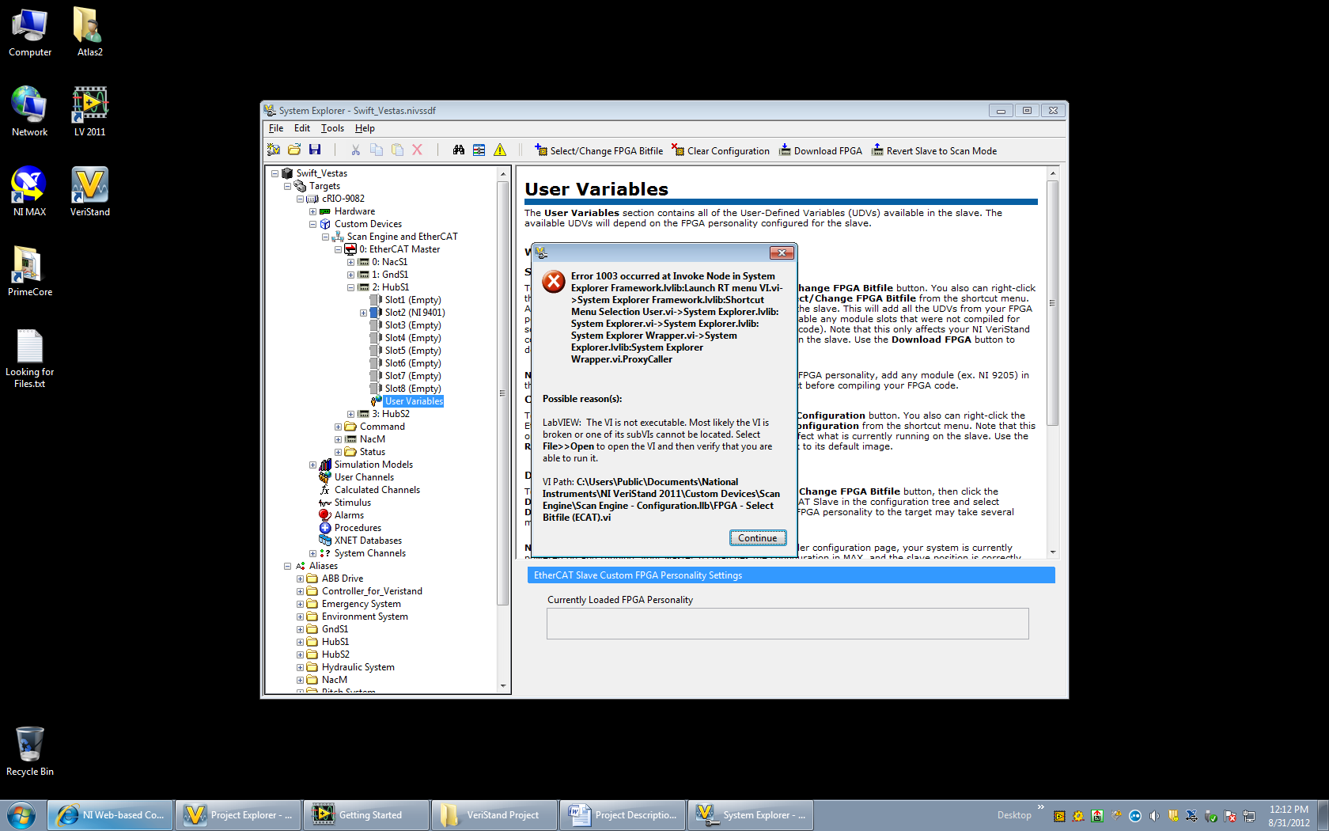The width and height of the screenshot is (1329, 831).
Task: Click the Currently Loaded FPGA Personality field
Action: pos(788,624)
